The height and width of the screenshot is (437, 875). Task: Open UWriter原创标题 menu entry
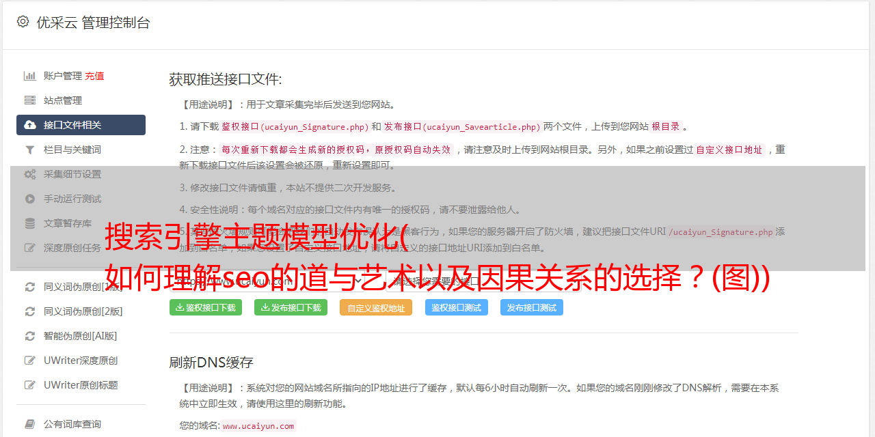click(x=81, y=385)
